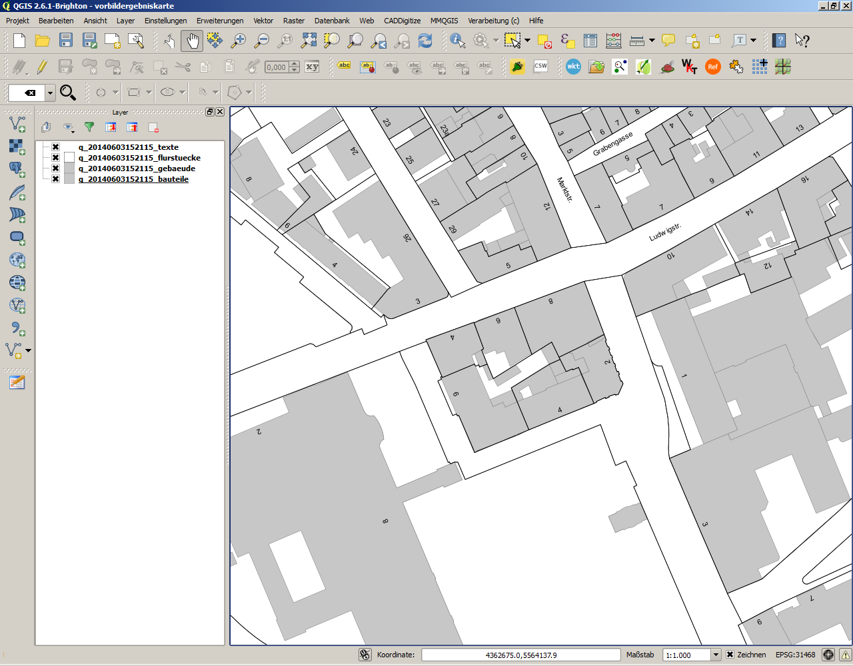Screen dimensions: 853x666
Task: Open the Verarbeitung (c) menu
Action: [x=493, y=21]
